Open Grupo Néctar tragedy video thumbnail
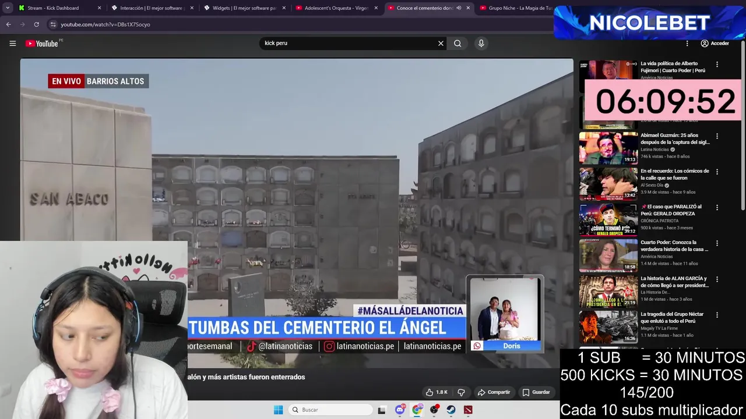The image size is (746, 419). (x=608, y=326)
